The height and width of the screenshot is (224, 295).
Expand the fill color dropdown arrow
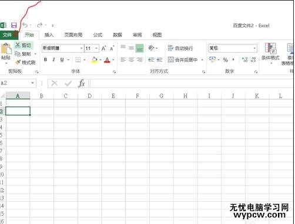pos(100,60)
